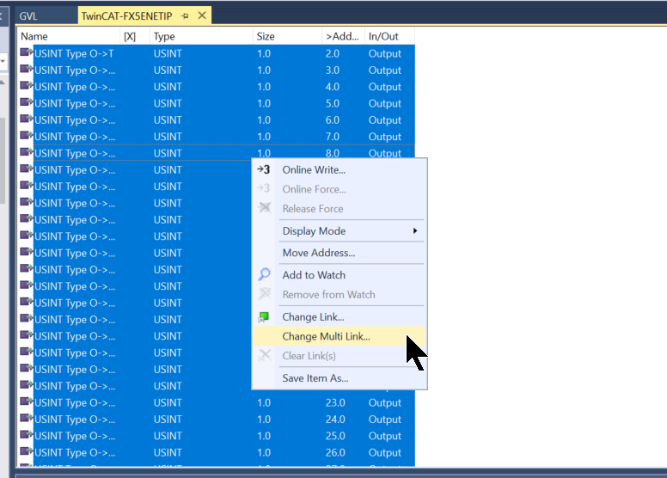Choose Change Multi Link from context menu
Screen dimensions: 667x478
point(326,336)
